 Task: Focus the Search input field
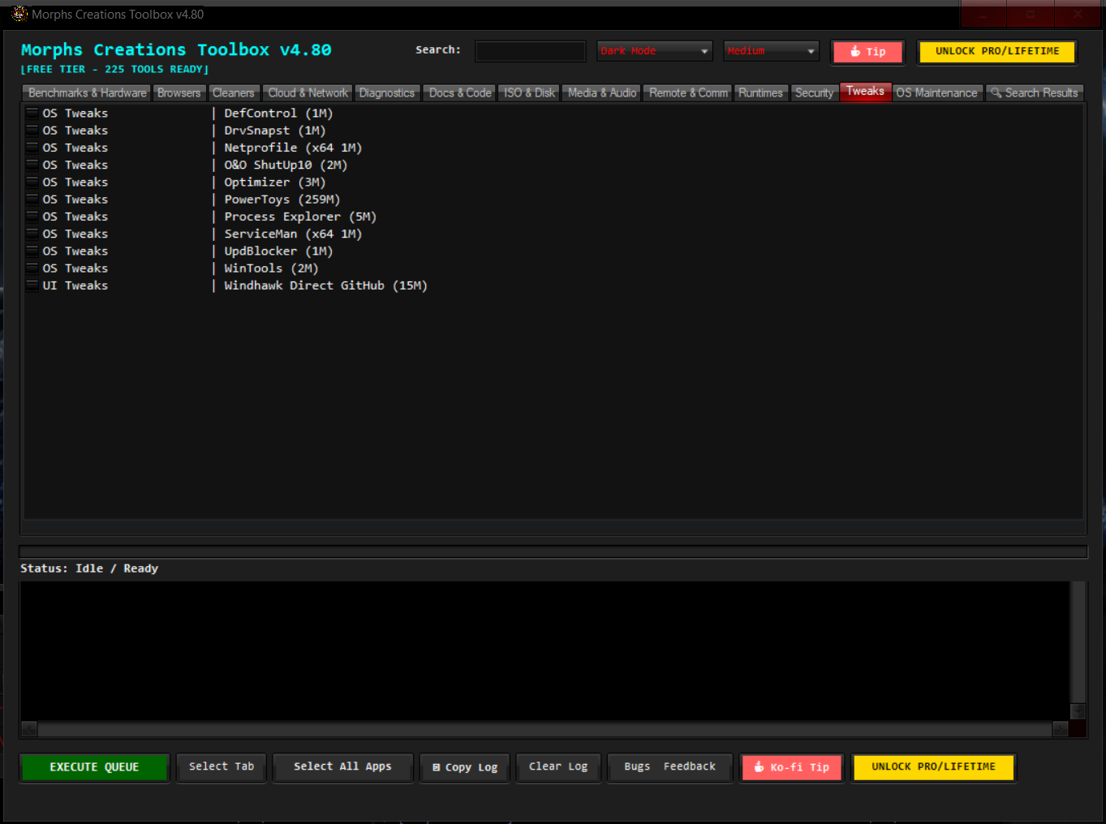530,51
